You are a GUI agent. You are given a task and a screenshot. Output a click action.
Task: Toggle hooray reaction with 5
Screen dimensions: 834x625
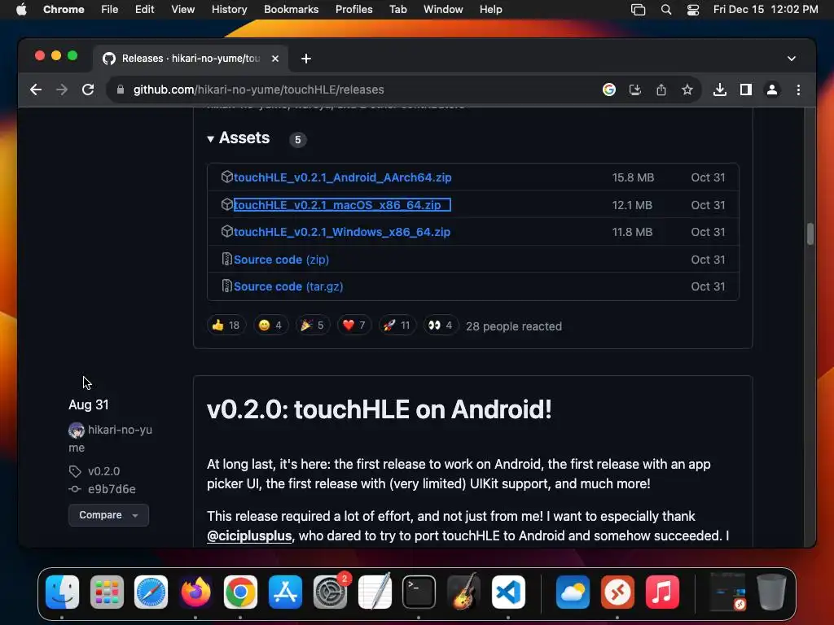[312, 326]
